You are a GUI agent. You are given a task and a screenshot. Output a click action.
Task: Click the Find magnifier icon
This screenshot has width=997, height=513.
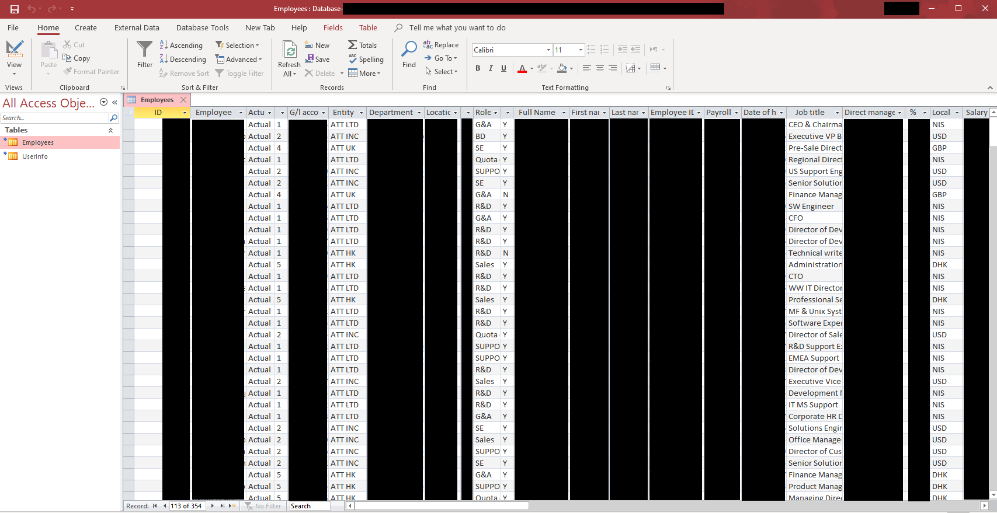(x=409, y=49)
